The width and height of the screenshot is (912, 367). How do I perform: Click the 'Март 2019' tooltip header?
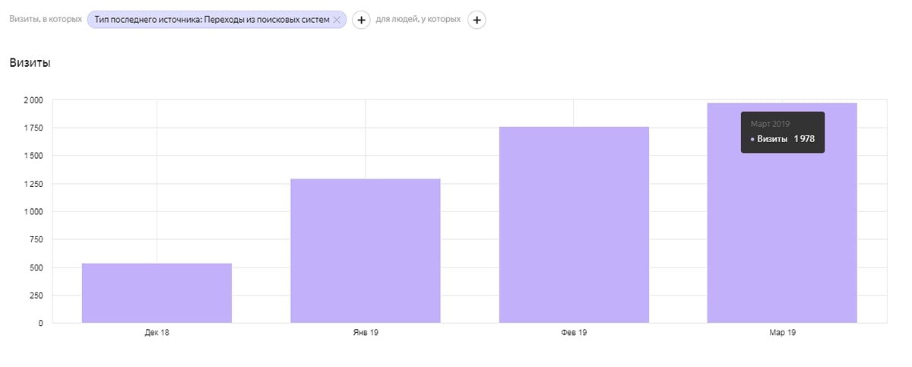[771, 124]
